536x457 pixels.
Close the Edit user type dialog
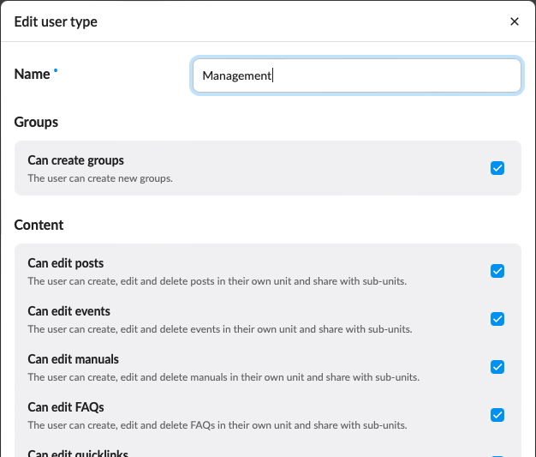point(514,21)
